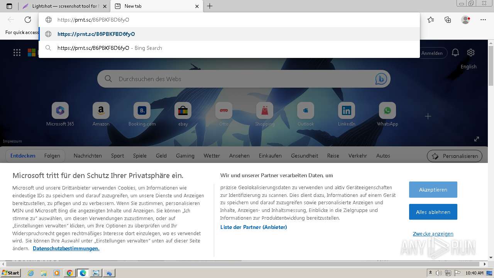This screenshot has width=494, height=278.
Task: Open the LinkedIn shortcut tile
Action: [x=347, y=114]
